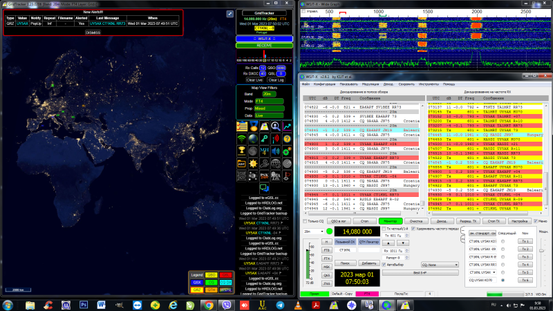Viewport: 553px width, 311px height.
Task: Open the yellow question mark help icon
Action: [287, 139]
